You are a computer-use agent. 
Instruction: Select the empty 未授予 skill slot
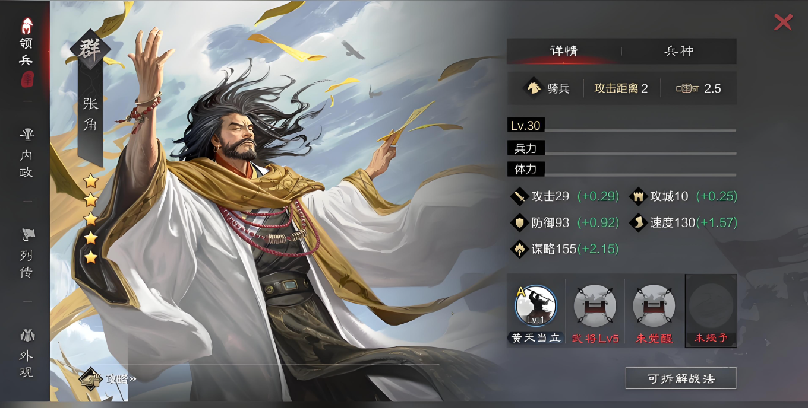(711, 311)
